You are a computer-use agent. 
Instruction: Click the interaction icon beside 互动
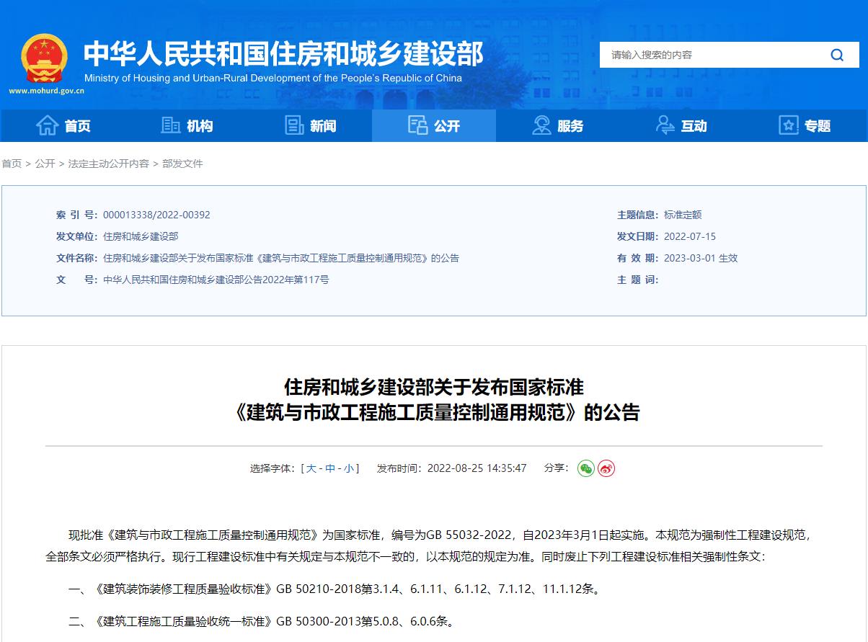(665, 125)
